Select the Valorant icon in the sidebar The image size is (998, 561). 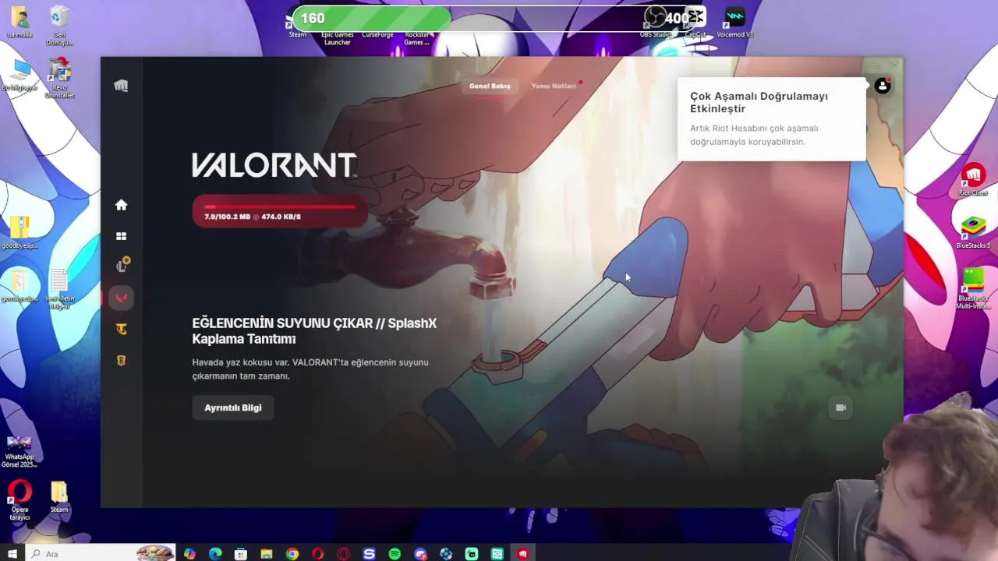121,298
